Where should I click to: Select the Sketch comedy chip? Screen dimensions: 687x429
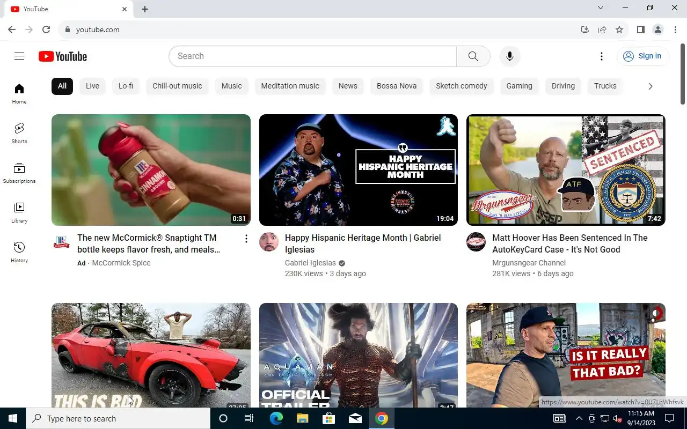pyautogui.click(x=462, y=86)
